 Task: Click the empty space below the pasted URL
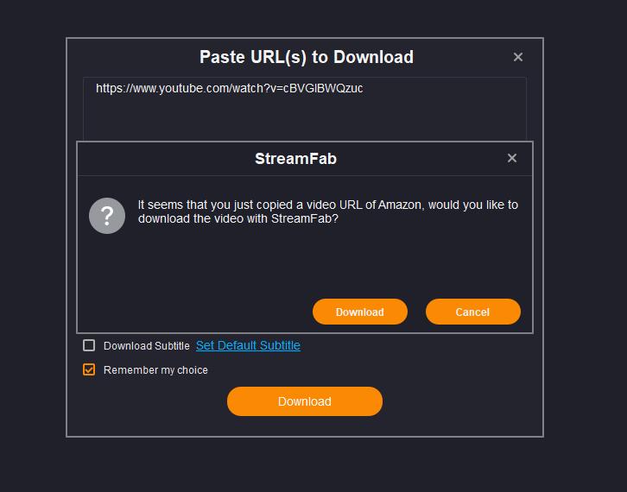[302, 119]
